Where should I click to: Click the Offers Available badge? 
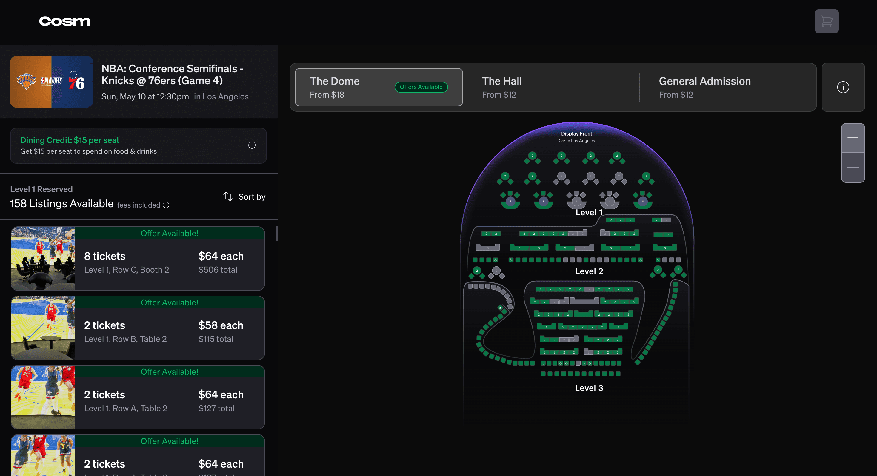click(x=421, y=87)
